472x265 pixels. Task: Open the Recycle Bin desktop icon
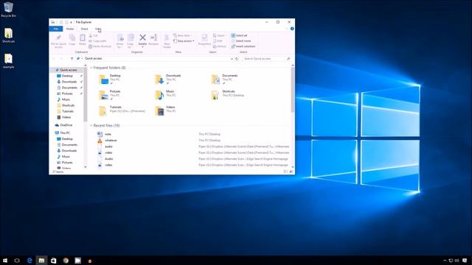[8, 10]
